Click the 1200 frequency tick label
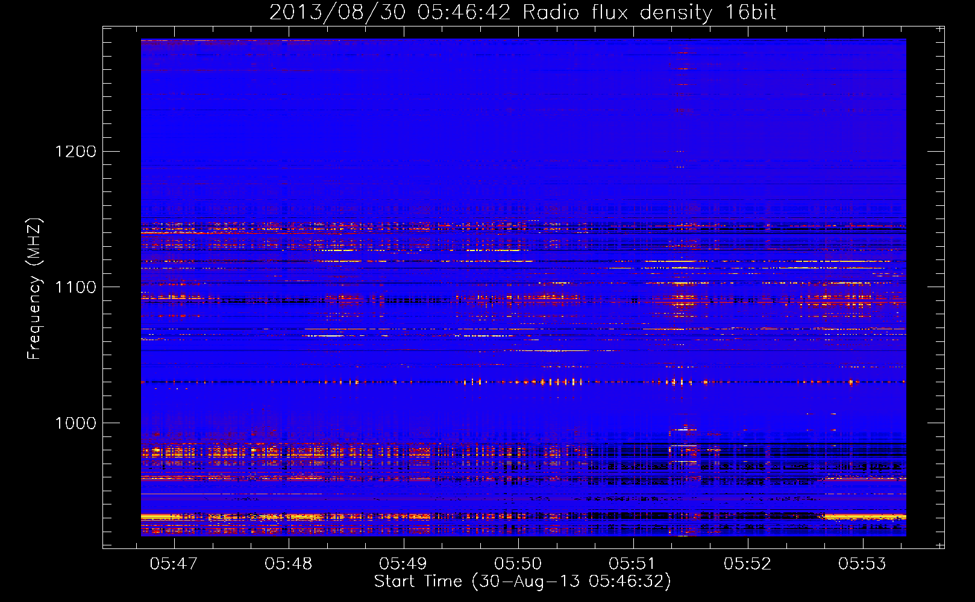Screen dimensions: 975x602 coord(76,151)
